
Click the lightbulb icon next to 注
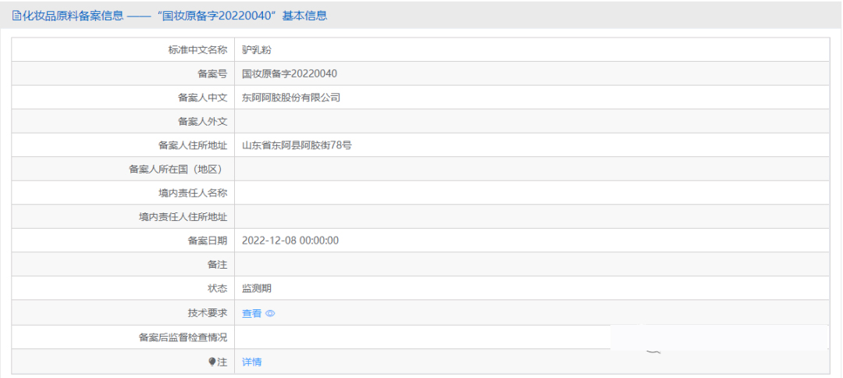click(212, 362)
